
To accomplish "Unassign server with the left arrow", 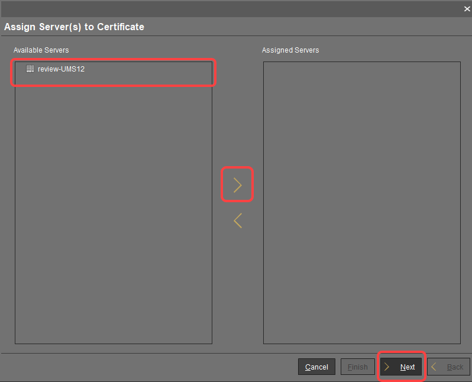I will click(x=237, y=221).
